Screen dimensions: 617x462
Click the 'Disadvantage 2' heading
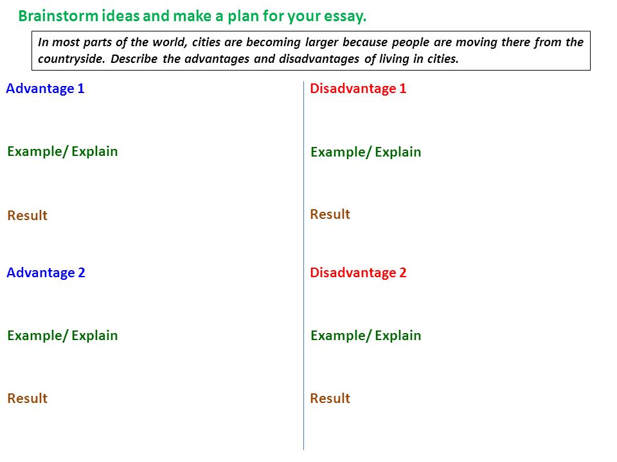coord(358,273)
